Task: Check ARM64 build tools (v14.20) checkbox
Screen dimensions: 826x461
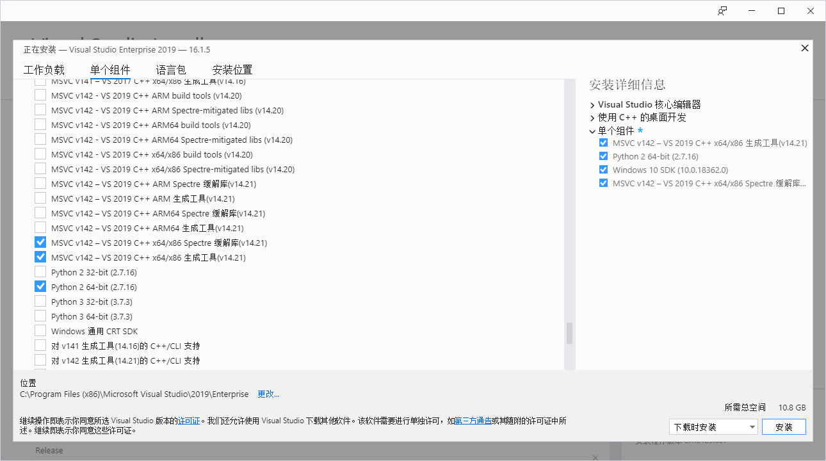Action: click(40, 125)
